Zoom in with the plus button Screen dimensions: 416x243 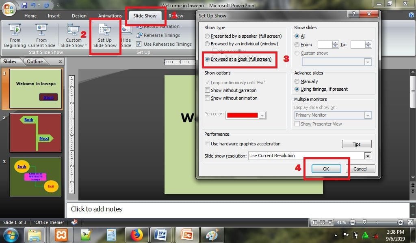pyautogui.click(x=400, y=222)
